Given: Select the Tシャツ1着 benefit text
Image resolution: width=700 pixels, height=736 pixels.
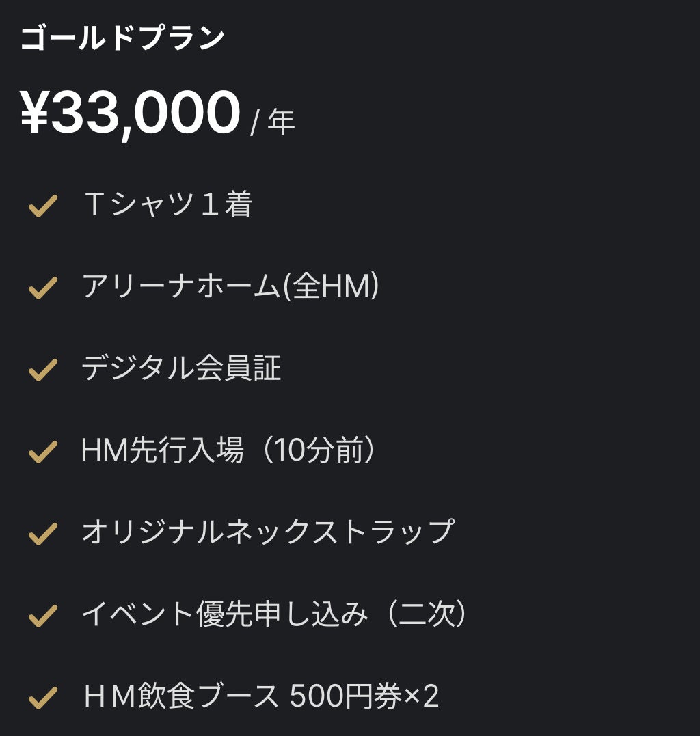Looking at the screenshot, I should click(x=167, y=204).
